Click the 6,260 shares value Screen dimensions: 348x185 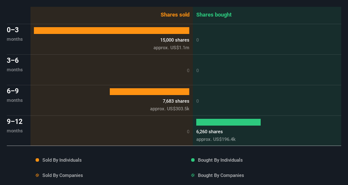pos(209,132)
